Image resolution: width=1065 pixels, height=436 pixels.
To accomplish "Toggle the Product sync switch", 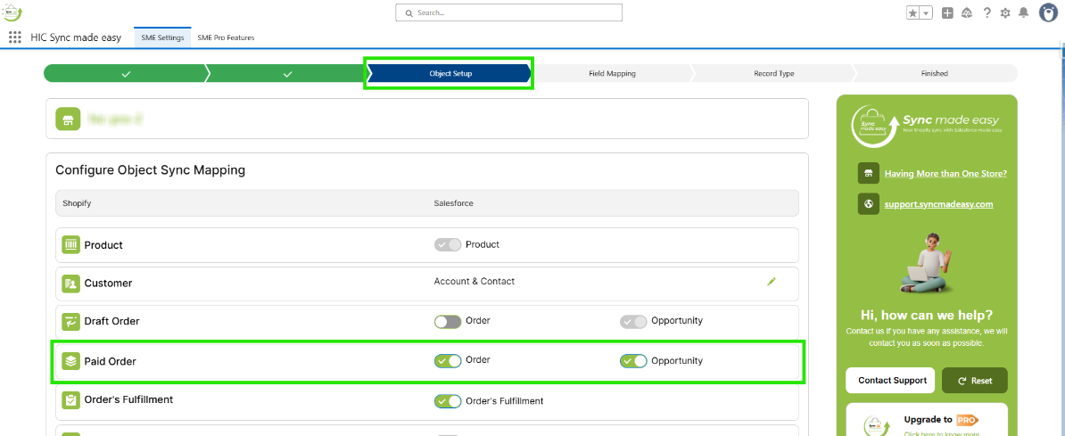I will [448, 244].
